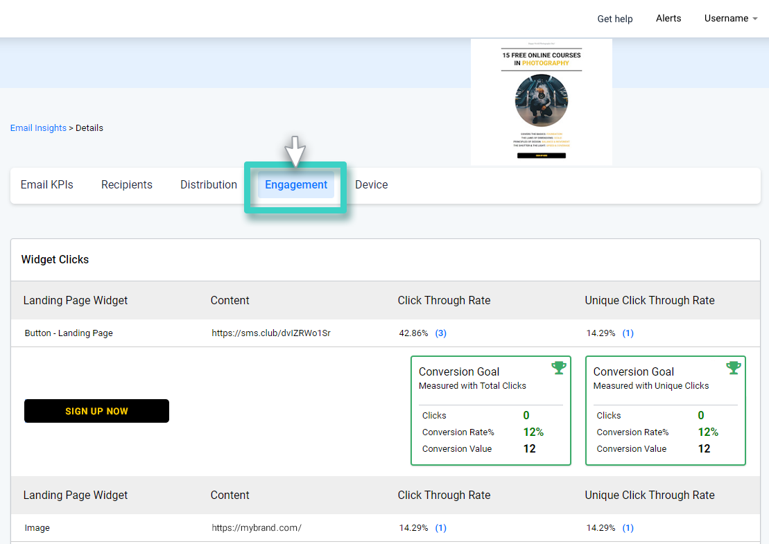Click the (1) unique clicks count for Image widget

[628, 527]
